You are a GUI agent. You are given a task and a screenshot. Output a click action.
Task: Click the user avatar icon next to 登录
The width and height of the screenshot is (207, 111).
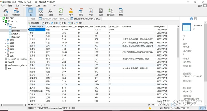tap(205, 6)
